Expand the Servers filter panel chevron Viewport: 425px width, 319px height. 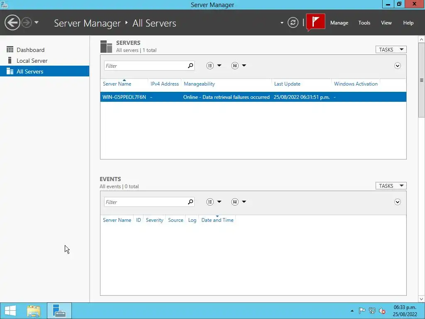[x=397, y=66]
